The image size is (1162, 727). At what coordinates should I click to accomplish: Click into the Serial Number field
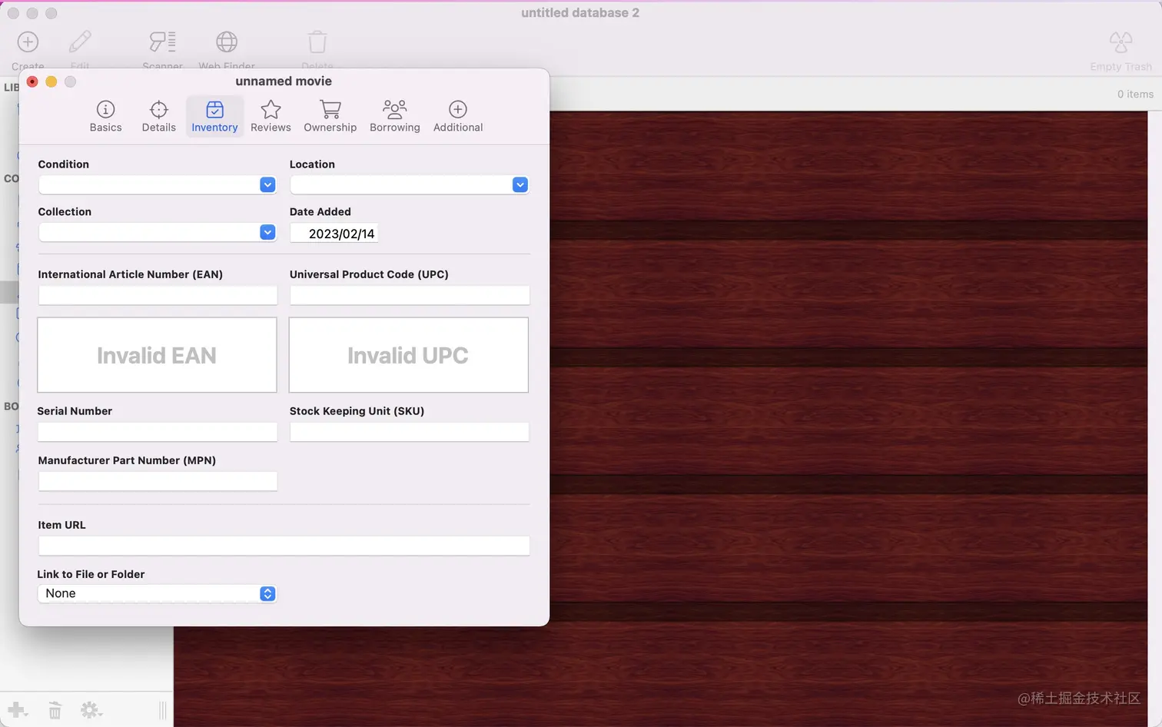[x=158, y=432]
